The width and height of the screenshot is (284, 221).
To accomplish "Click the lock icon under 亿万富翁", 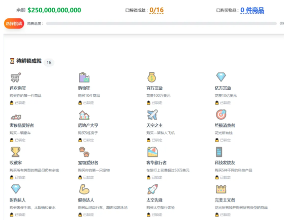I will tap(217, 103).
